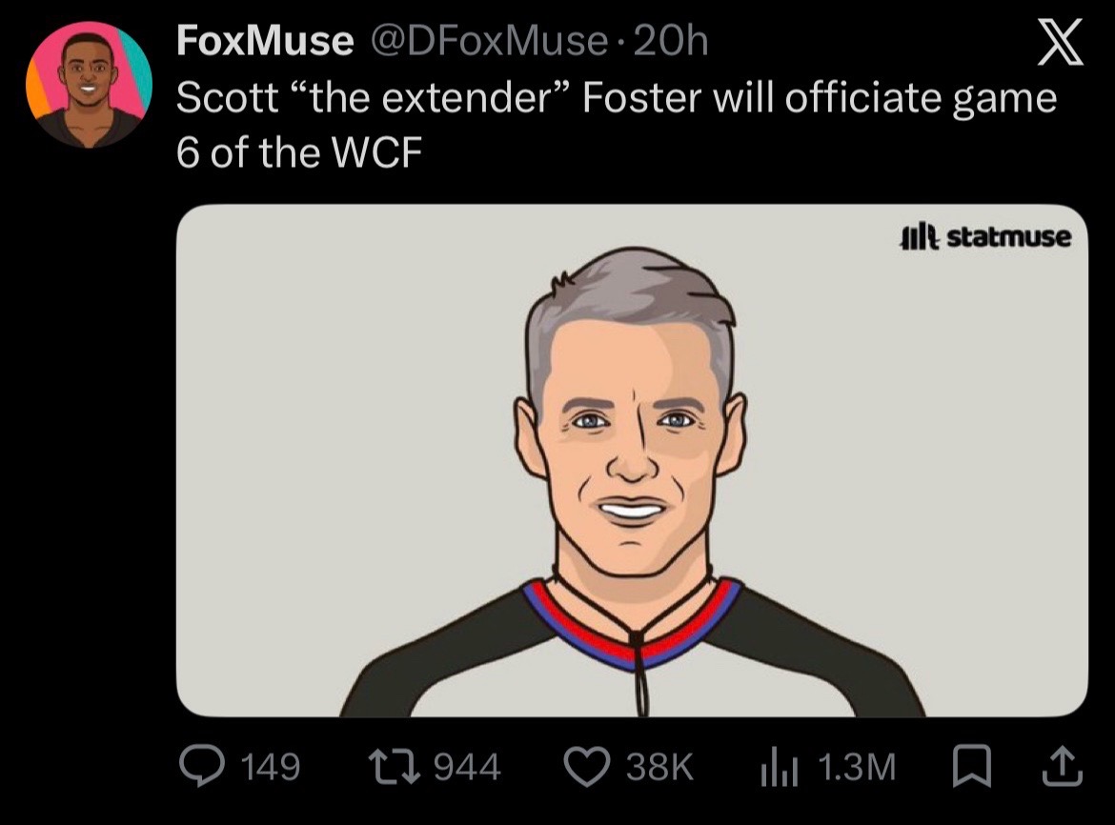Viewport: 1115px width, 825px height.
Task: Open FoxMuse's profile avatar
Action: pyautogui.click(x=89, y=85)
